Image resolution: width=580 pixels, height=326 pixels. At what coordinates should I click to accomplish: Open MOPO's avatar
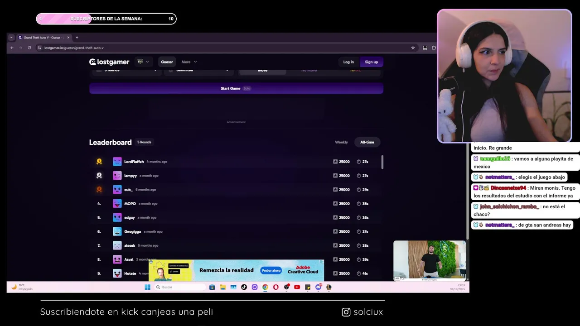tap(117, 204)
